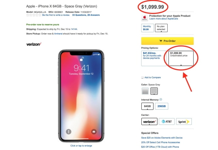Pick the Space Gray color swatch
218x150 pixels.
pyautogui.click(x=154, y=91)
